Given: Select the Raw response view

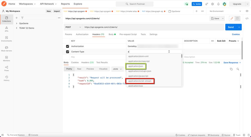Looking at the screenshot, I should [79, 69].
